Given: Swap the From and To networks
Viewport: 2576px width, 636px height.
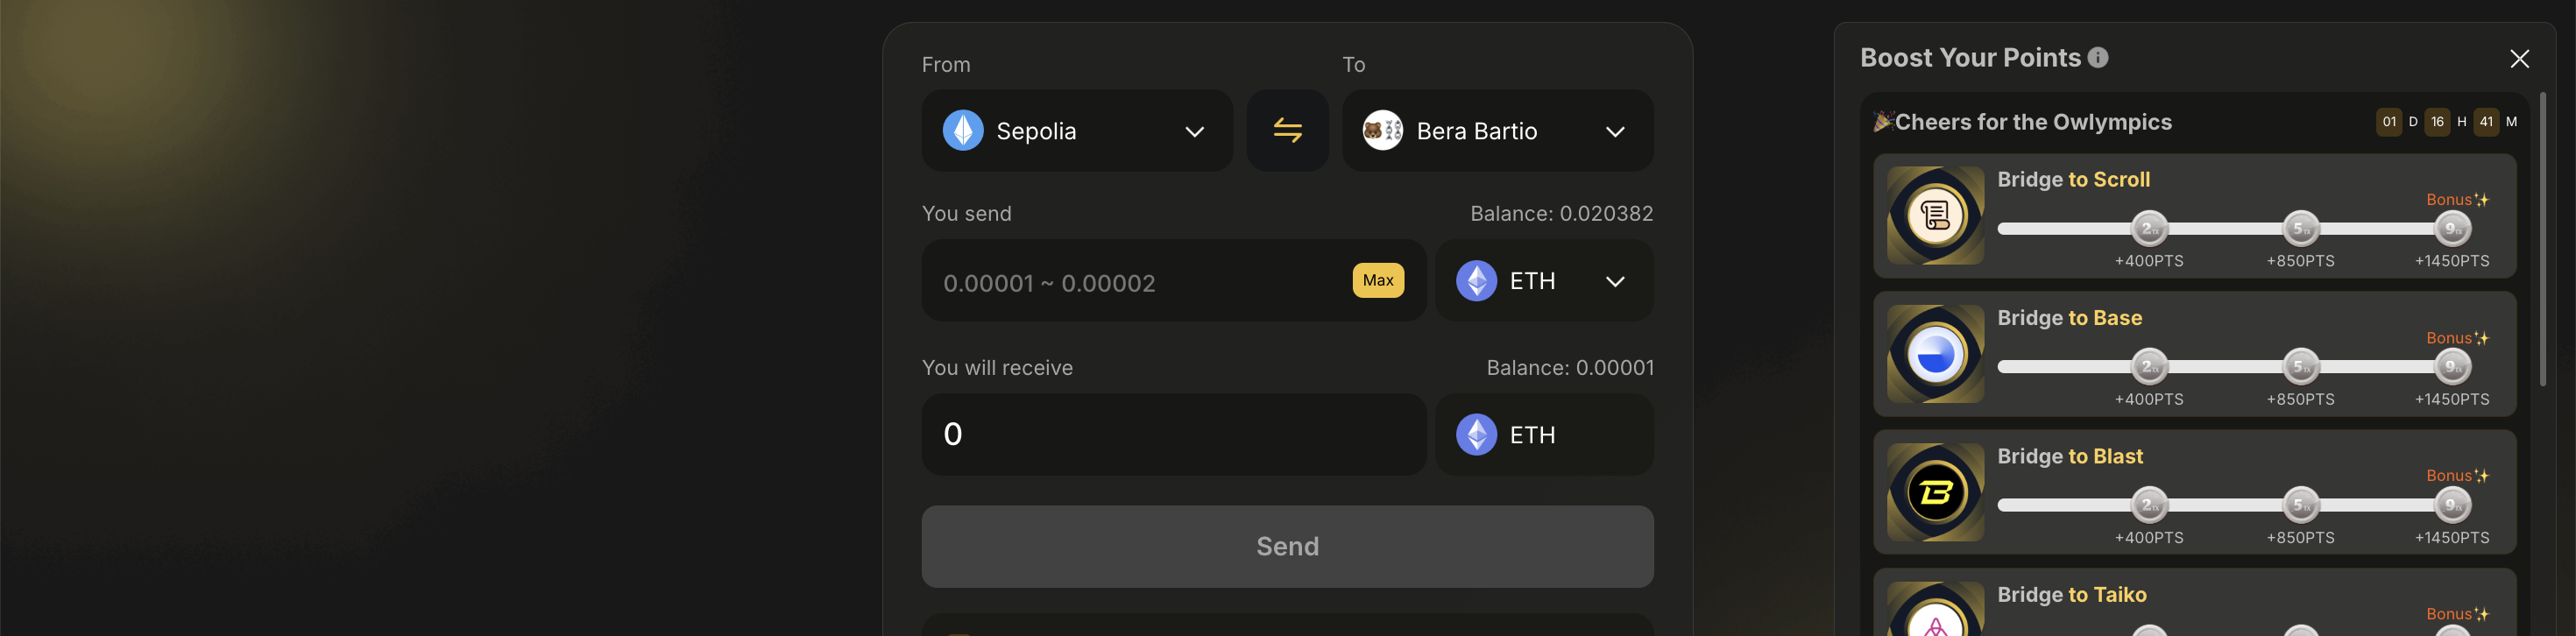Looking at the screenshot, I should pyautogui.click(x=1287, y=131).
